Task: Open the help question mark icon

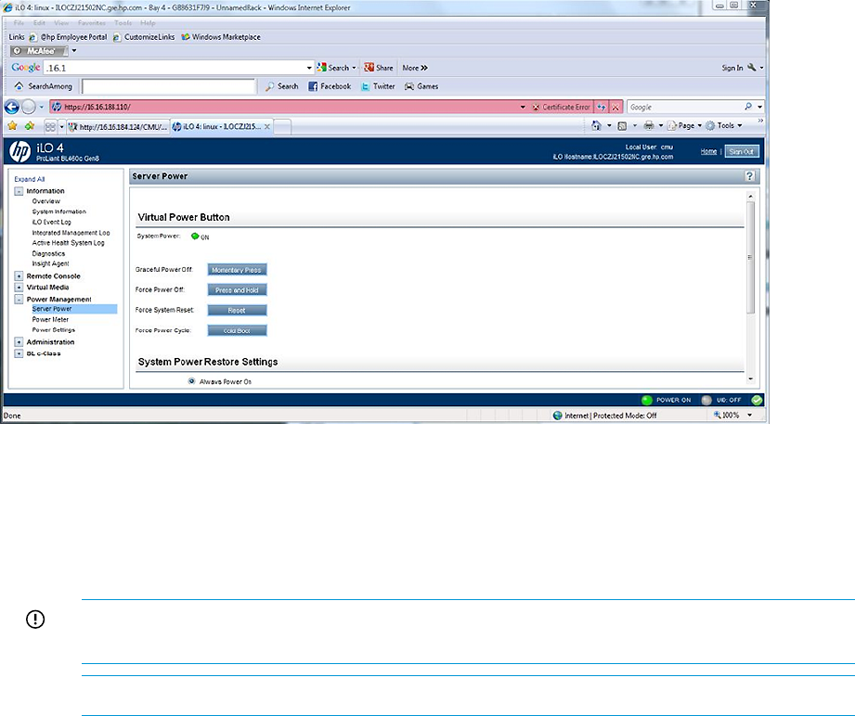Action: 749,175
